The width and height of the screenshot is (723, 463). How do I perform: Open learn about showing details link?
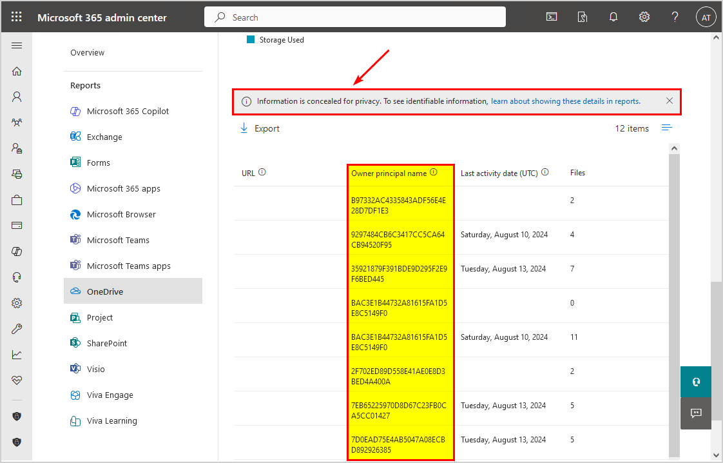(x=565, y=101)
